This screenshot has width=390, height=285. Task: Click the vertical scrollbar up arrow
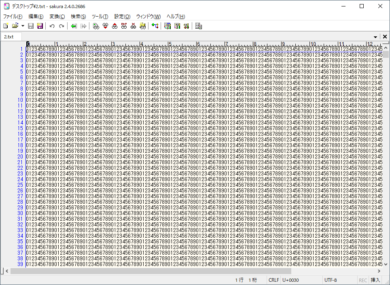click(386, 47)
